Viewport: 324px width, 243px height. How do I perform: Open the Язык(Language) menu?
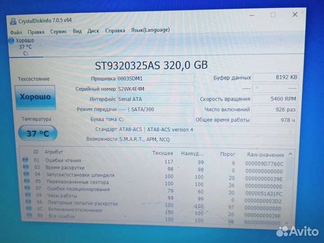[150, 30]
